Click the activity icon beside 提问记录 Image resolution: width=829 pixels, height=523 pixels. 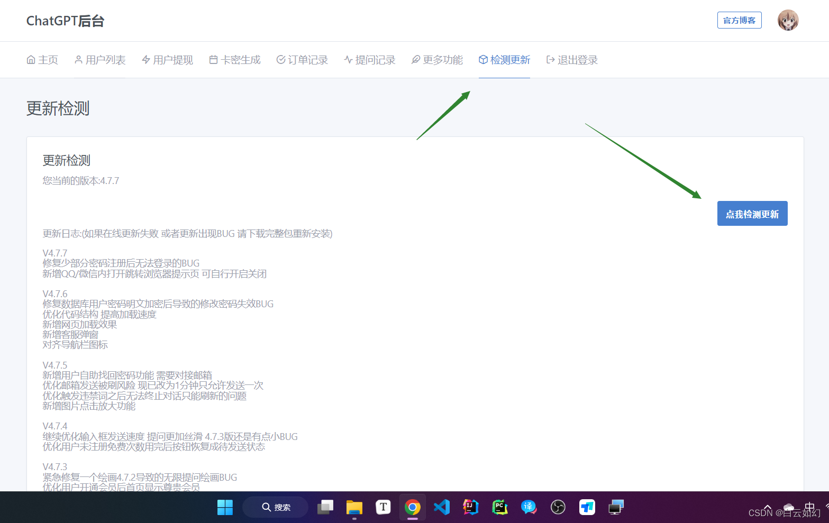pyautogui.click(x=348, y=60)
